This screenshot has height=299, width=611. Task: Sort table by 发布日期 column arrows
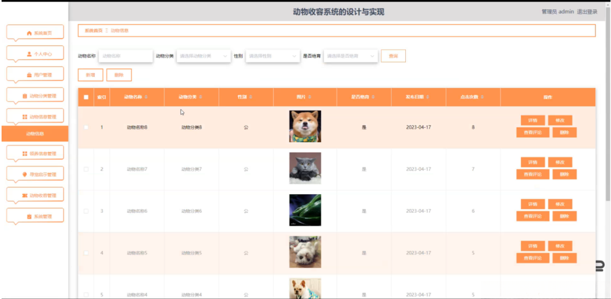(x=428, y=97)
